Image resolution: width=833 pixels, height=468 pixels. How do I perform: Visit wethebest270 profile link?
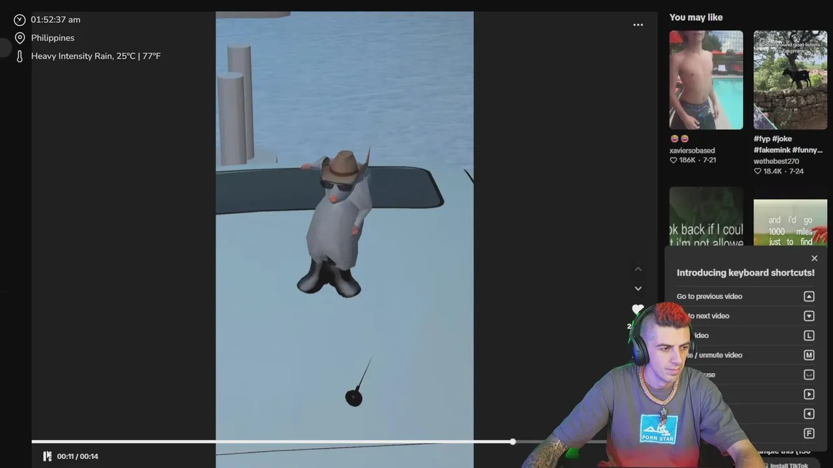pos(776,161)
